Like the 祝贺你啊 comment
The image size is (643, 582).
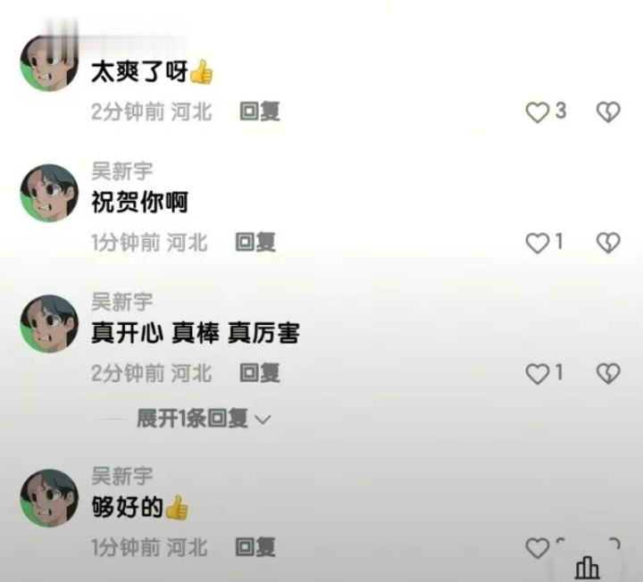pyautogui.click(x=538, y=243)
